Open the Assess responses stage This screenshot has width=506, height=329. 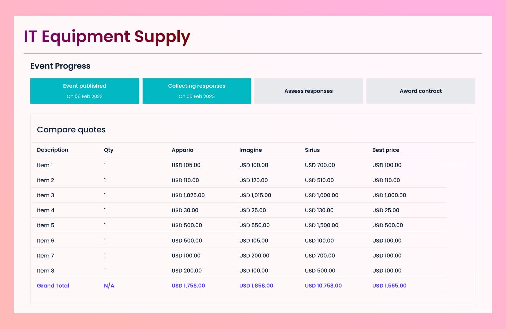coord(309,91)
